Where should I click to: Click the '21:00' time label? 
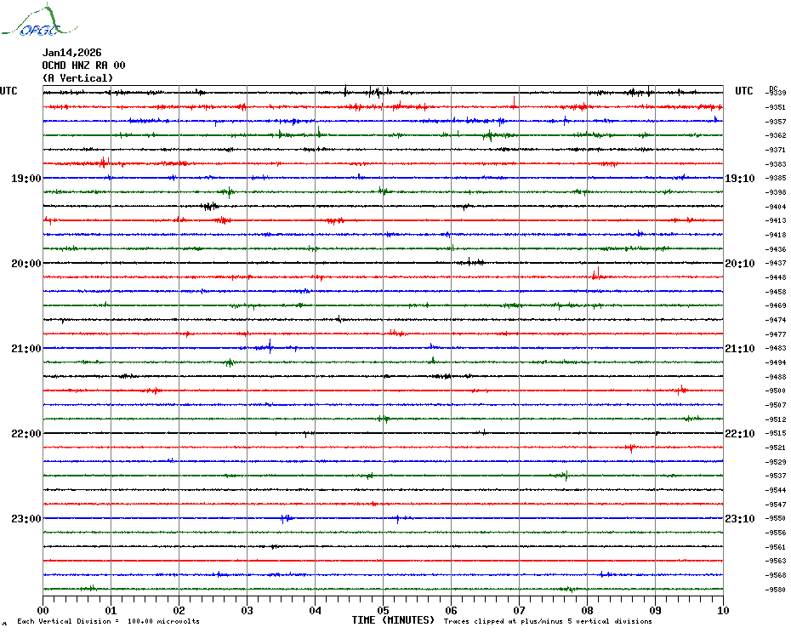click(x=26, y=348)
